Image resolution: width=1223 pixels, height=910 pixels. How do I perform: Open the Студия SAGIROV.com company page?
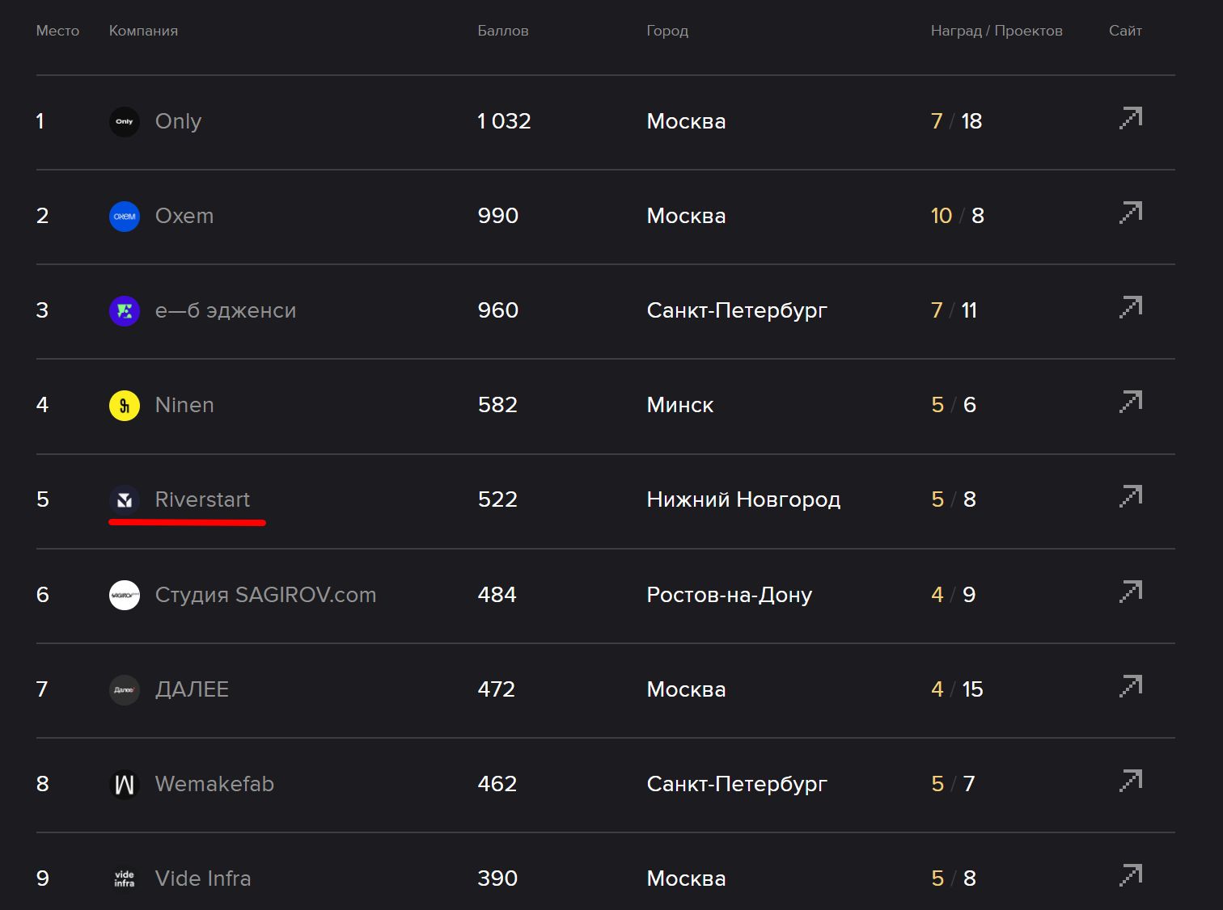tap(265, 595)
